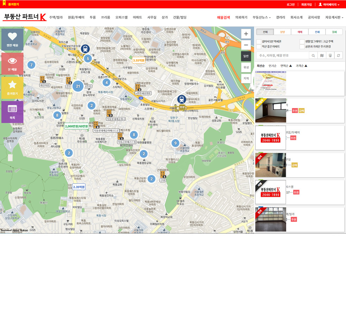
Task: Select the 매매 filter tab
Action: (x=300, y=32)
